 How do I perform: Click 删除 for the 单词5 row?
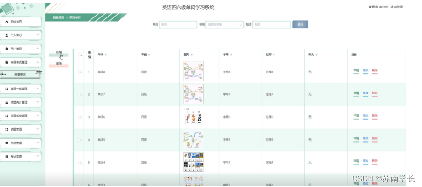pyautogui.click(x=375, y=139)
